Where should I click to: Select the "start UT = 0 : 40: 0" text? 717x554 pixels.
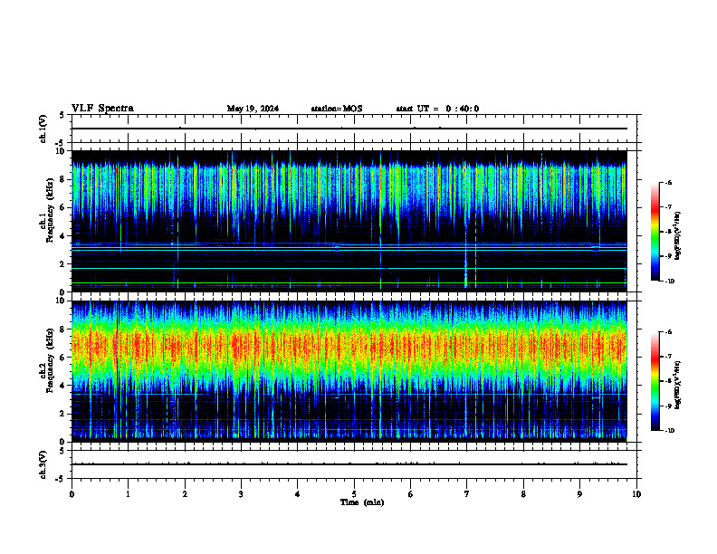click(x=437, y=109)
